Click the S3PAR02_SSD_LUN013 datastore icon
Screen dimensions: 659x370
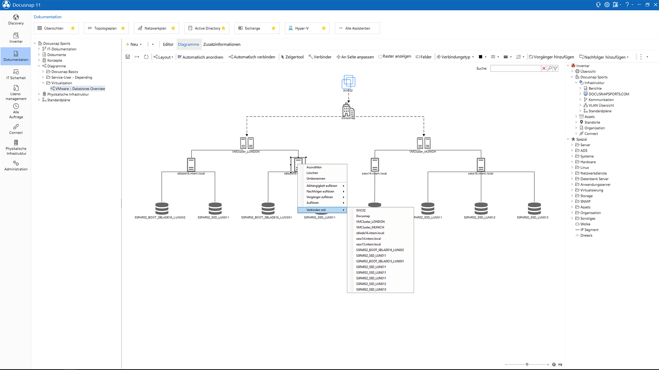click(x=534, y=209)
